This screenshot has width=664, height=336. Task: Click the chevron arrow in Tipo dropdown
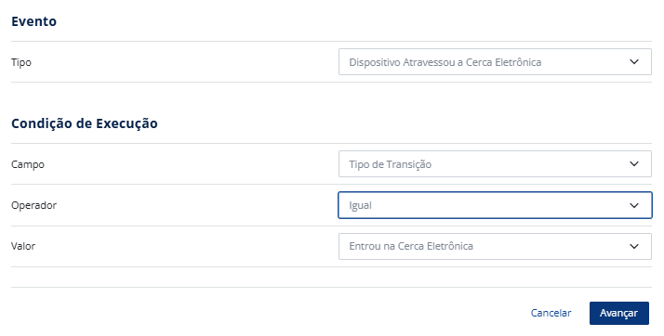pyautogui.click(x=634, y=61)
